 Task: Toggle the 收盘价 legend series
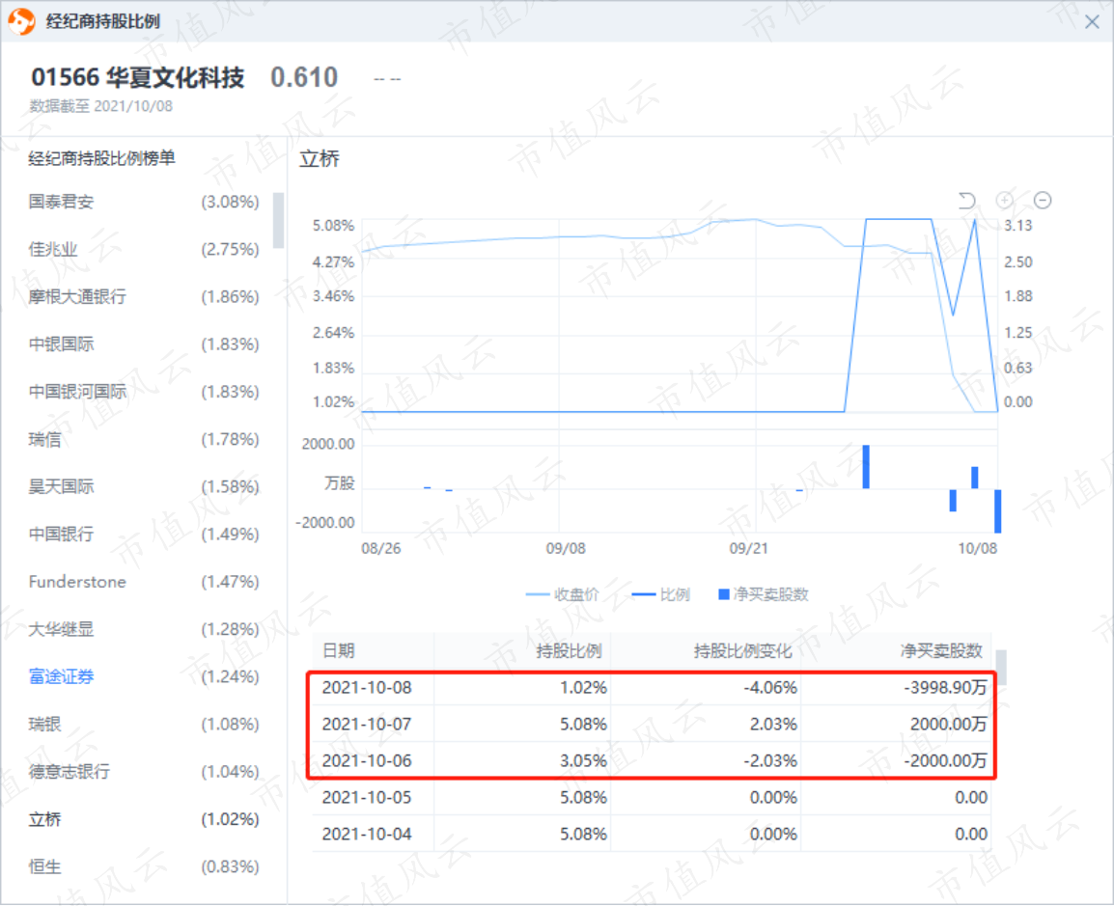tap(563, 594)
